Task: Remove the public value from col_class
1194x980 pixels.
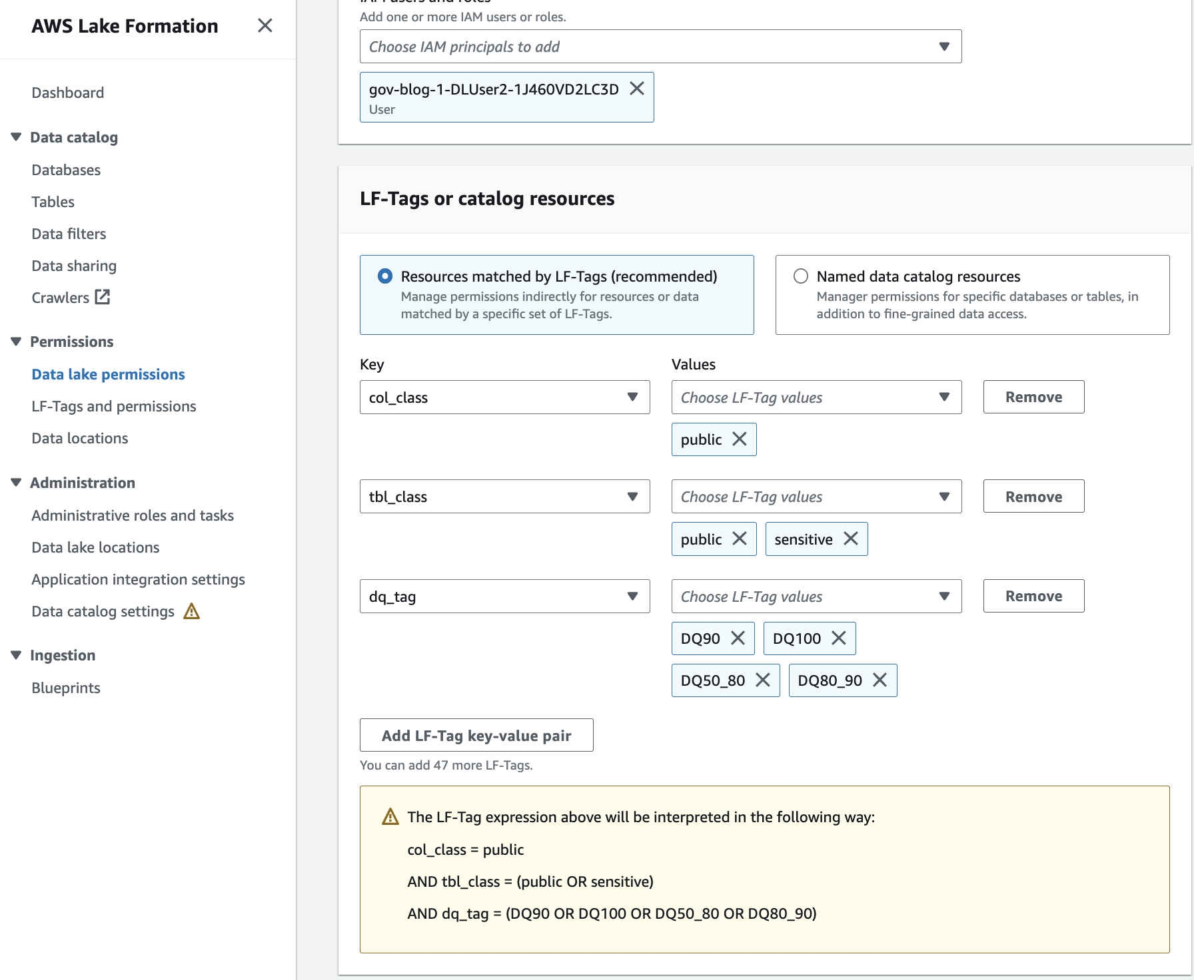Action: point(739,439)
